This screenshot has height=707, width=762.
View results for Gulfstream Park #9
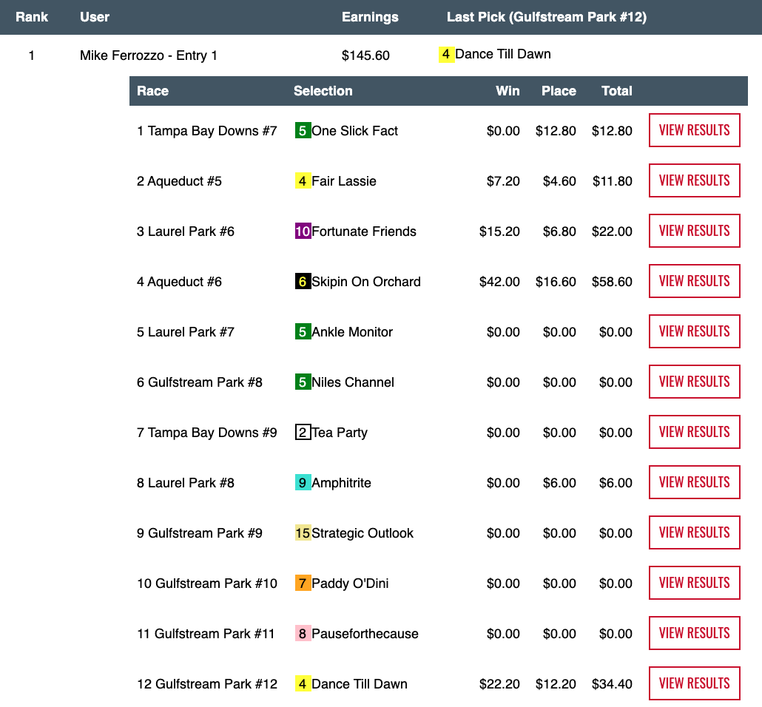tap(694, 532)
